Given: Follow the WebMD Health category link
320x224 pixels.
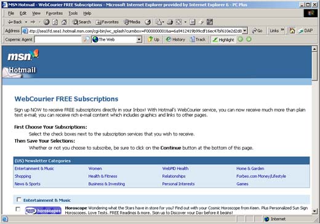Looking at the screenshot, I should (x=175, y=169).
